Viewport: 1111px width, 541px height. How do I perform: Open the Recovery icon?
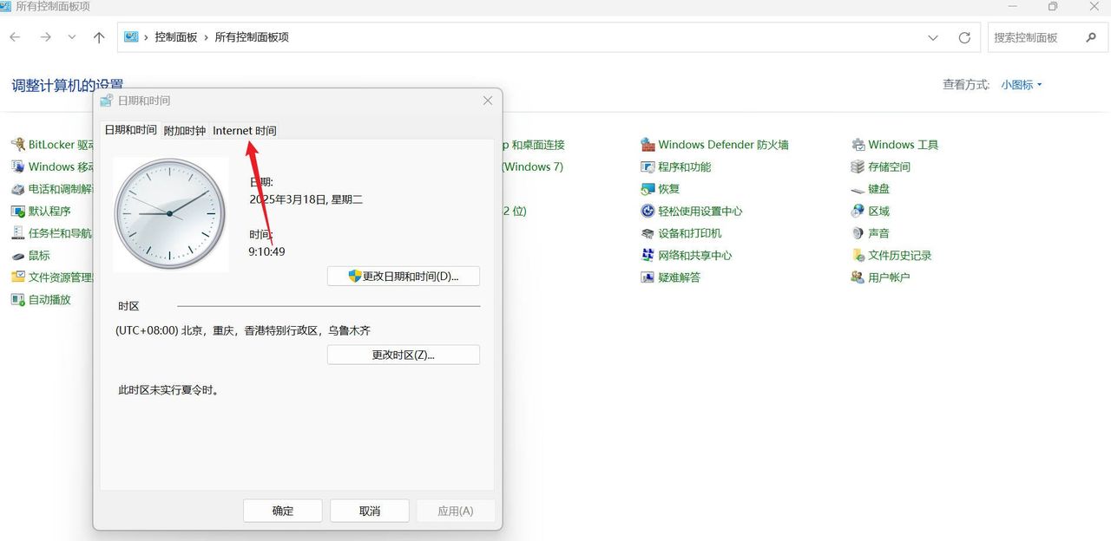pyautogui.click(x=648, y=189)
